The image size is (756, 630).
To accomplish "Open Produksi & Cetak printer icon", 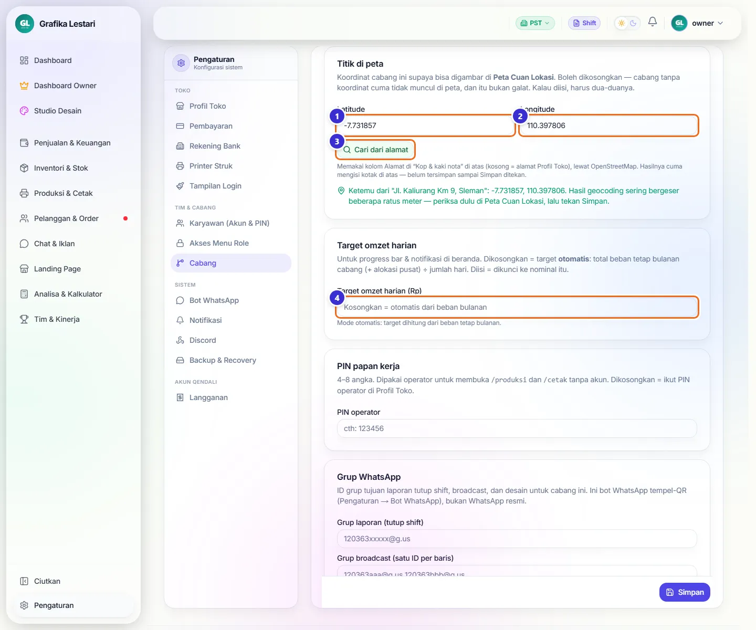I will (24, 193).
